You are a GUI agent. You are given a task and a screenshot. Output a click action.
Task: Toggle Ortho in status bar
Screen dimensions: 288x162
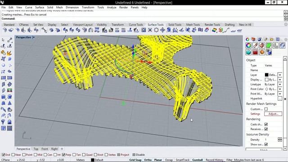tap(148, 160)
